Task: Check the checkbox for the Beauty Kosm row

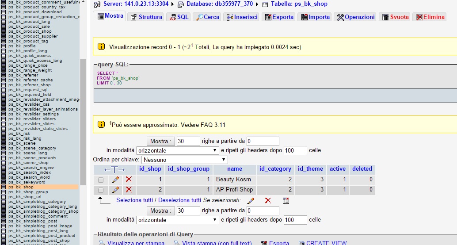Action: point(101,180)
